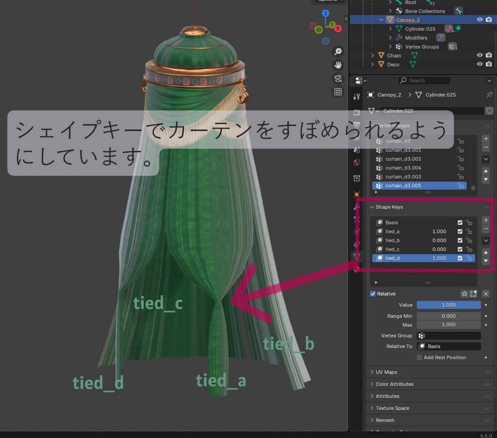The image size is (497, 438).
Task: Expand the Chain outliner item
Action: pyautogui.click(x=372, y=55)
